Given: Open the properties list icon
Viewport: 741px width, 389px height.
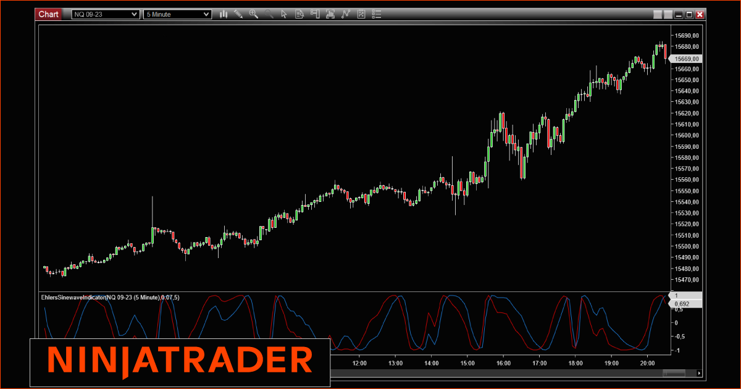Looking at the screenshot, I should coord(376,14).
